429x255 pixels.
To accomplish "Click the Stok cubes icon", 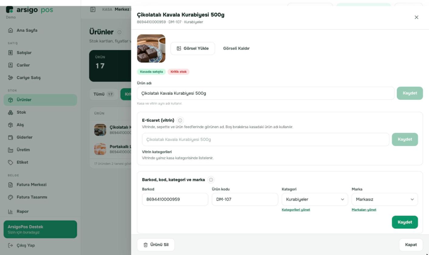I will pyautogui.click(x=11, y=112).
